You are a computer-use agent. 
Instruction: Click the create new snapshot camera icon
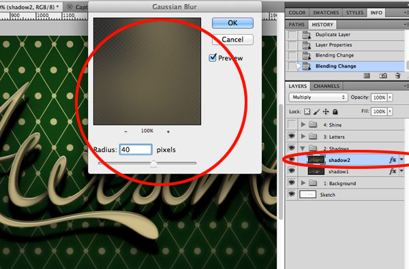click(x=383, y=76)
